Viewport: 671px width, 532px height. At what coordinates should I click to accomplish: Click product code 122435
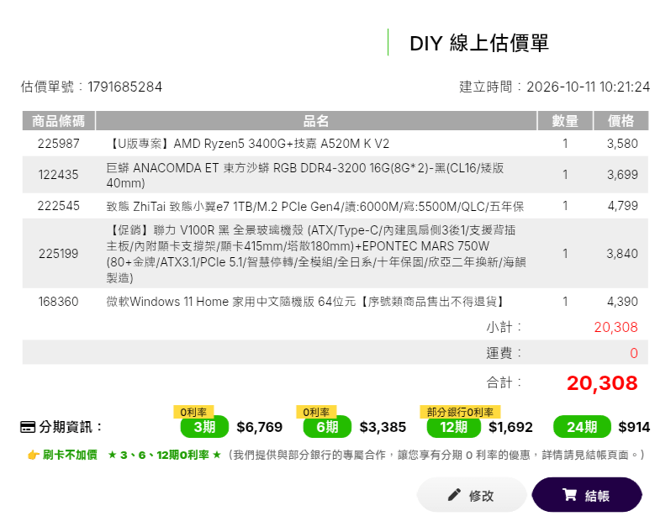(x=59, y=175)
